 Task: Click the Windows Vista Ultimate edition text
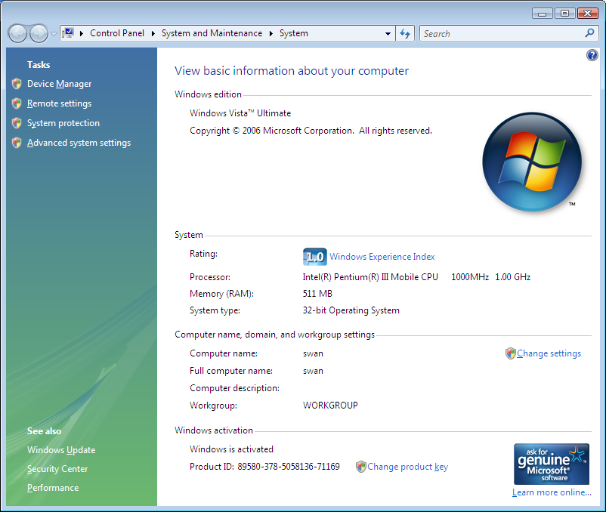pyautogui.click(x=240, y=113)
